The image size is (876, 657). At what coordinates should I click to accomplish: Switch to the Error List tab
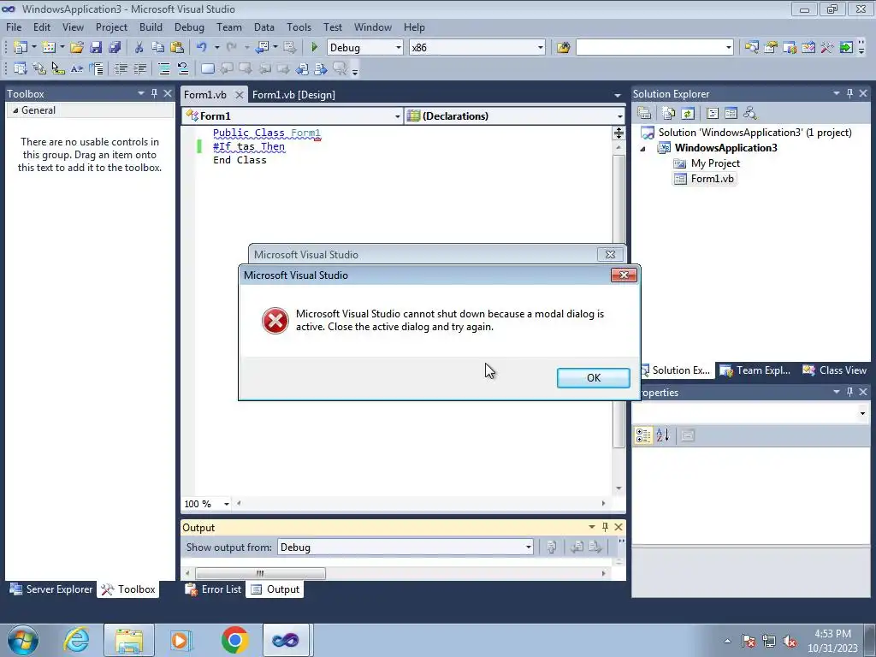coord(214,589)
